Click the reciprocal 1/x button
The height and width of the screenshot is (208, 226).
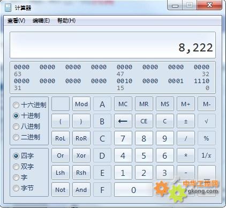tap(207, 155)
